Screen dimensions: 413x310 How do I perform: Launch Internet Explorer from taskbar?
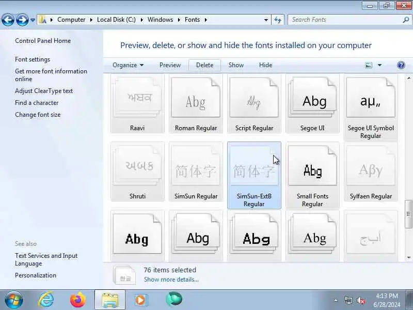click(x=46, y=300)
